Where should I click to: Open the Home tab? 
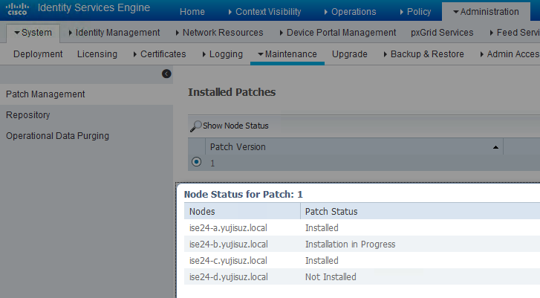tap(192, 12)
